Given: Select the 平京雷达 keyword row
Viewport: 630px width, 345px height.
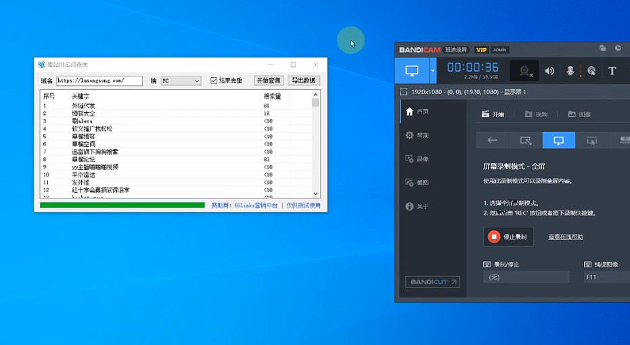Looking at the screenshot, I should pos(176,175).
